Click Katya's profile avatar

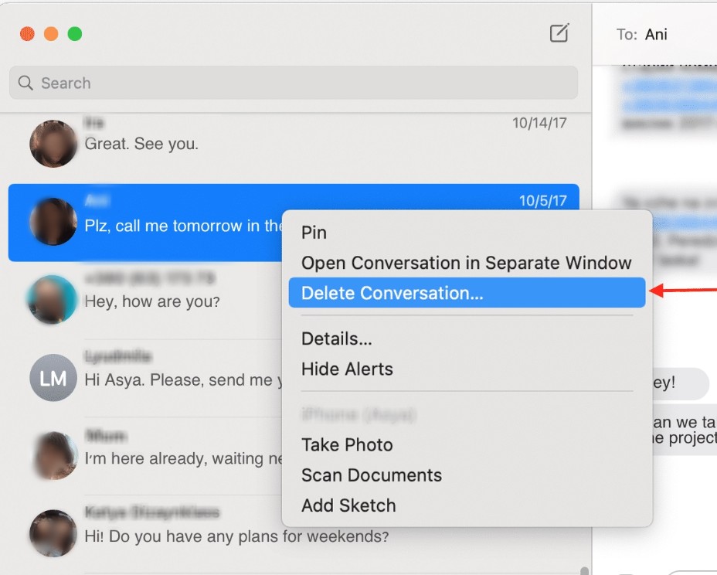53,533
